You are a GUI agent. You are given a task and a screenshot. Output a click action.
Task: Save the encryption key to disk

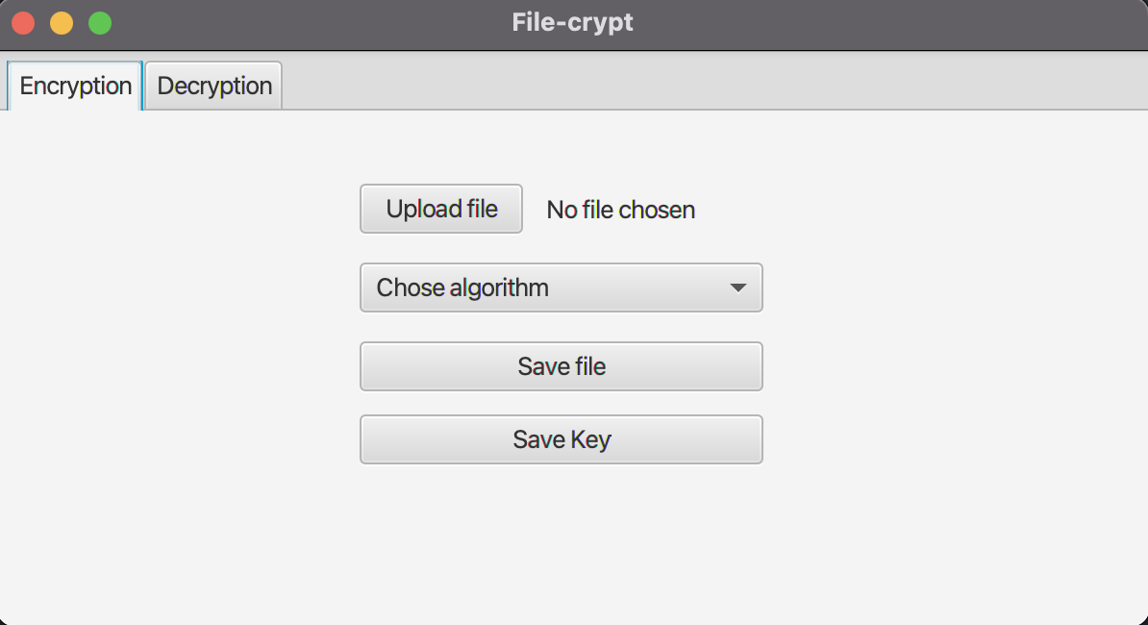tap(561, 439)
